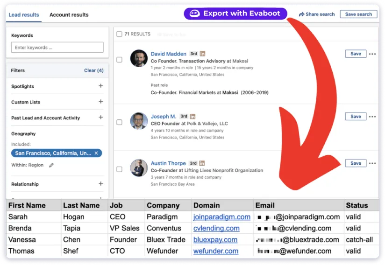The image size is (385, 265).
Task: Open David Madden's profile name link
Action: [x=168, y=54]
